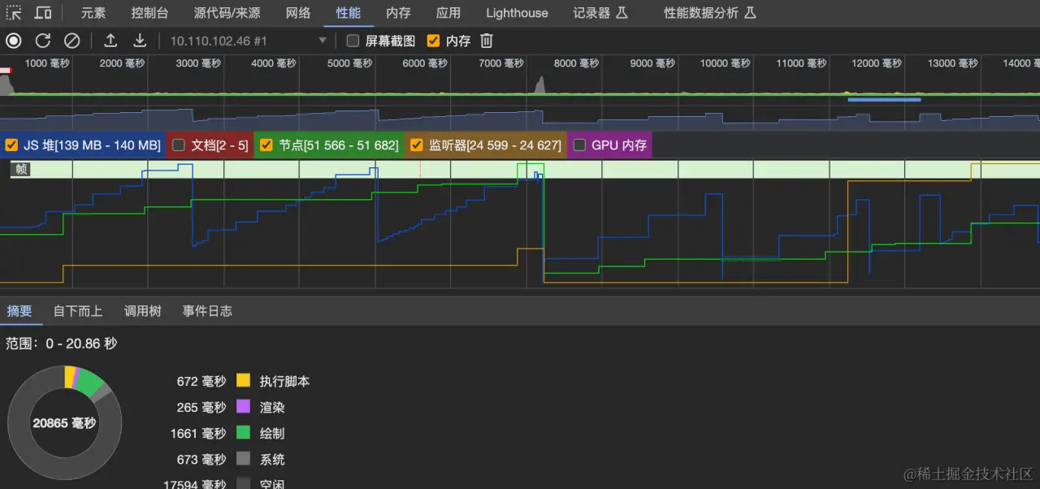This screenshot has height=489, width=1040.
Task: Toggle the 节点 counter checkbox
Action: (x=266, y=145)
